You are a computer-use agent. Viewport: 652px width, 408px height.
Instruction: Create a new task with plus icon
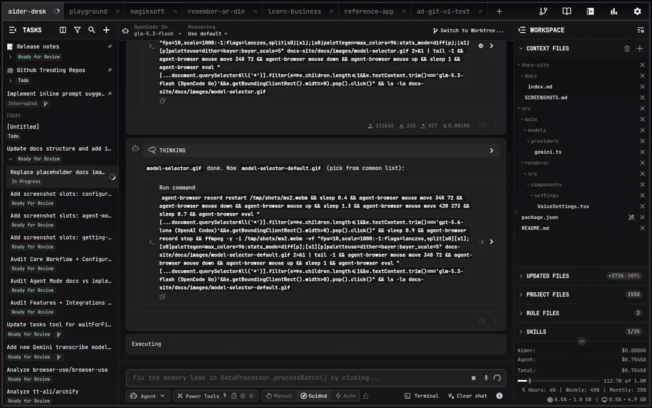(106, 30)
